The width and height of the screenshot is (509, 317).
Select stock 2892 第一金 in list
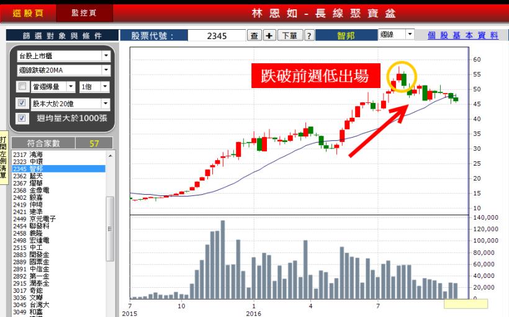coord(58,276)
